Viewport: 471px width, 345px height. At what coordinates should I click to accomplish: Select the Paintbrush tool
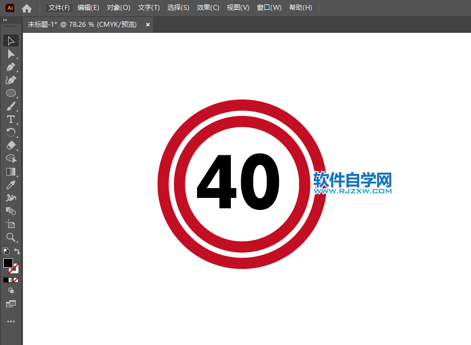click(11, 106)
